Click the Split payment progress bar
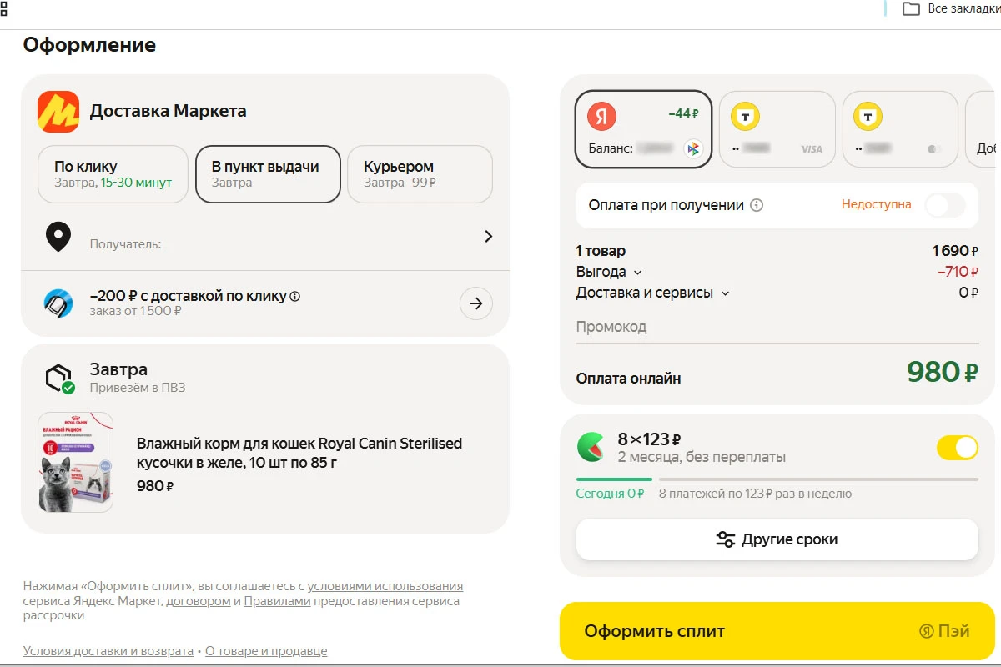This screenshot has width=1001, height=667. (x=777, y=479)
